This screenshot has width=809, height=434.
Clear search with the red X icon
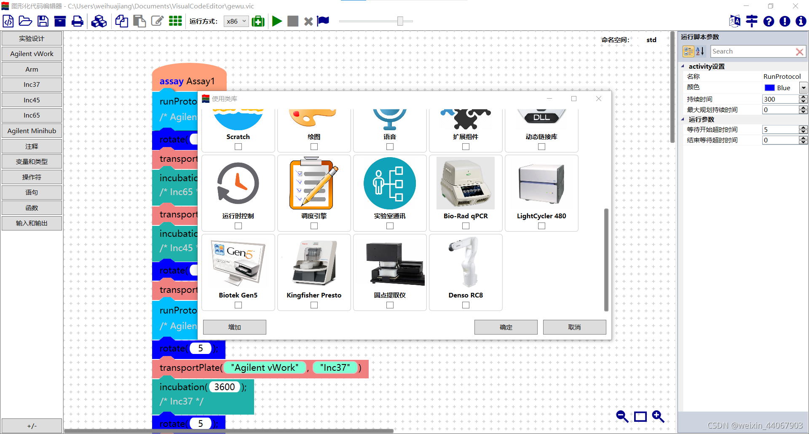click(x=799, y=51)
